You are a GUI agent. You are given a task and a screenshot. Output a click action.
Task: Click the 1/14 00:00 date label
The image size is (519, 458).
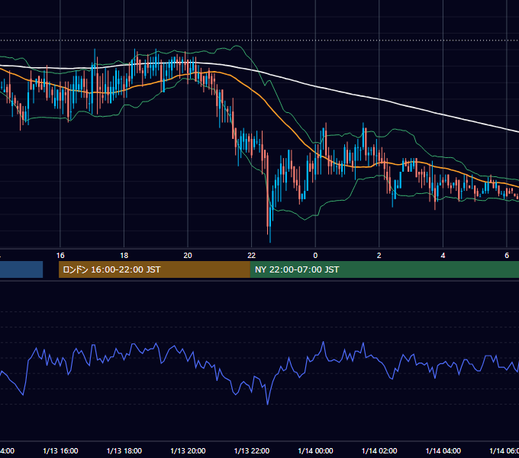(315, 450)
